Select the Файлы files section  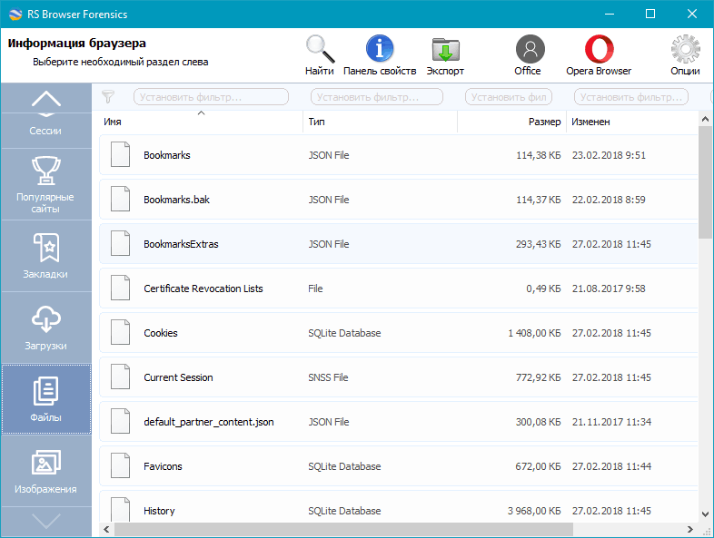tap(45, 399)
